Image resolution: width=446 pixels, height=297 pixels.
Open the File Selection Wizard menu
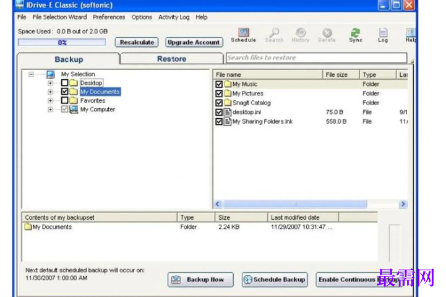(x=59, y=17)
